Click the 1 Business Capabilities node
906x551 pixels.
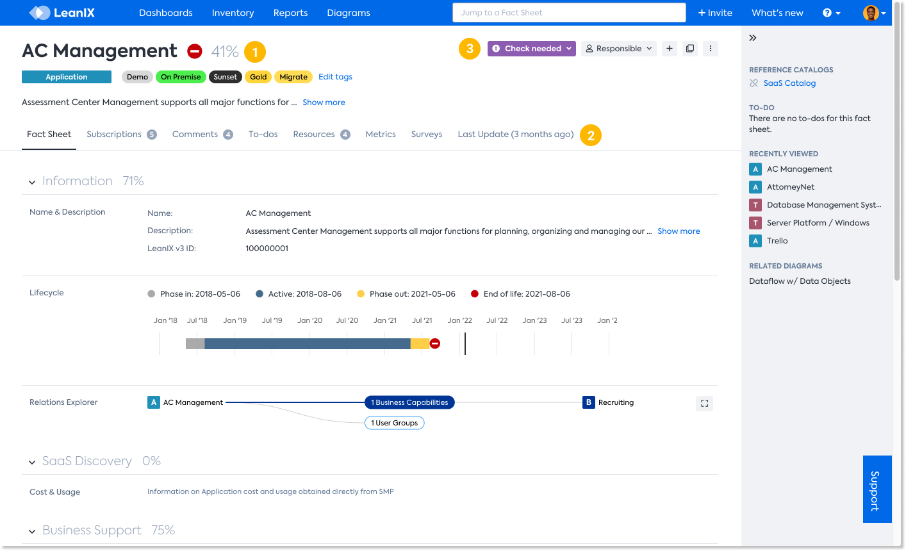409,402
